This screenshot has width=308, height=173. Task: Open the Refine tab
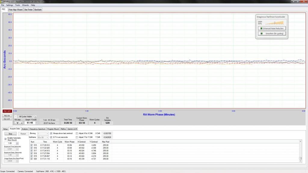[63, 129]
